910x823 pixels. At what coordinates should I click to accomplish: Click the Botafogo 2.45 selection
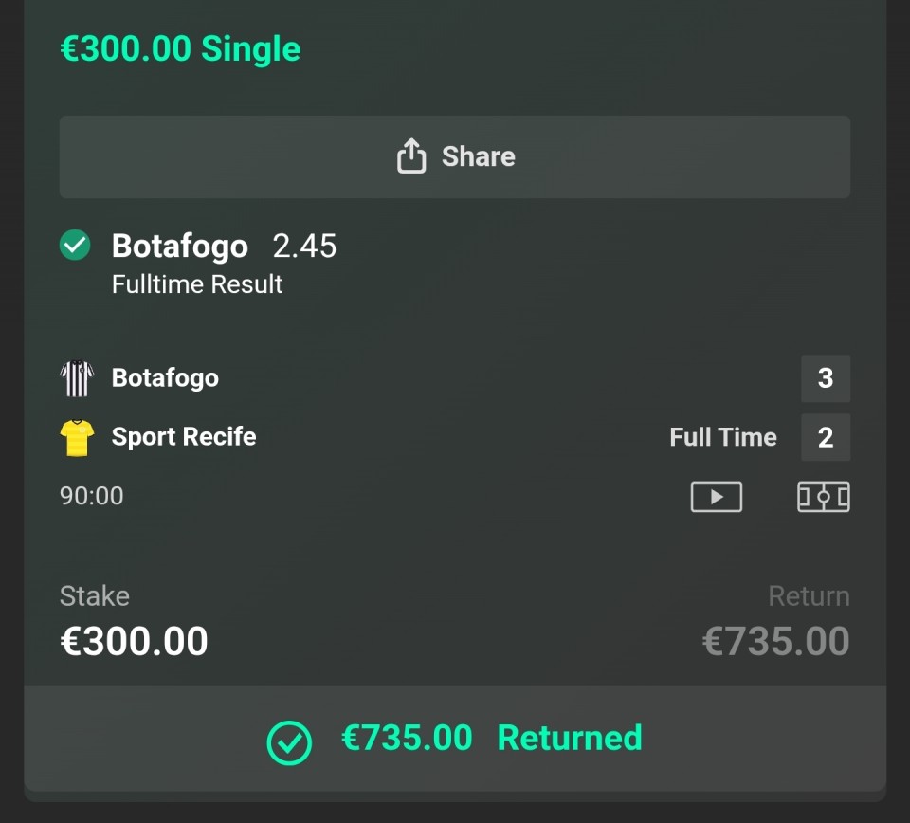click(224, 247)
